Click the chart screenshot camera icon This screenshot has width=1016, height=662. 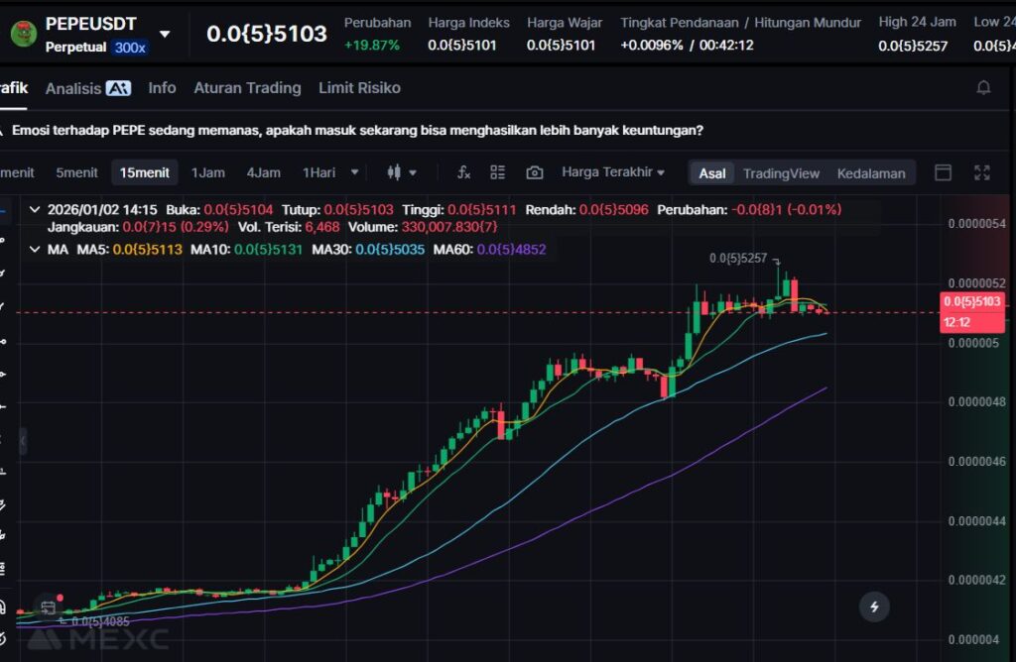pos(534,172)
